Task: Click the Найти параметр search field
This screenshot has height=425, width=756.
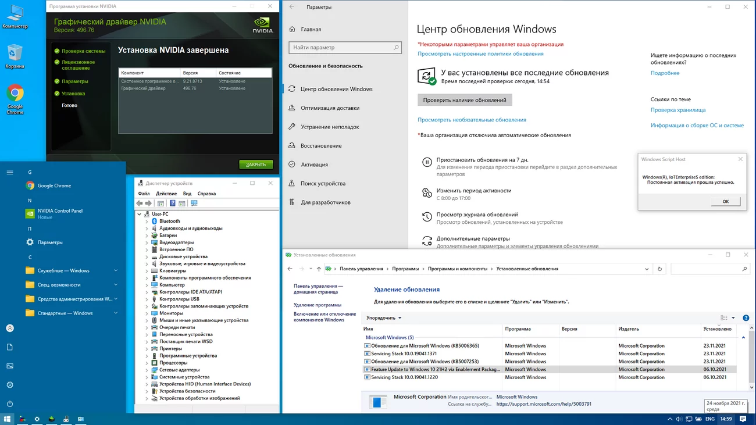Action: 345,48
